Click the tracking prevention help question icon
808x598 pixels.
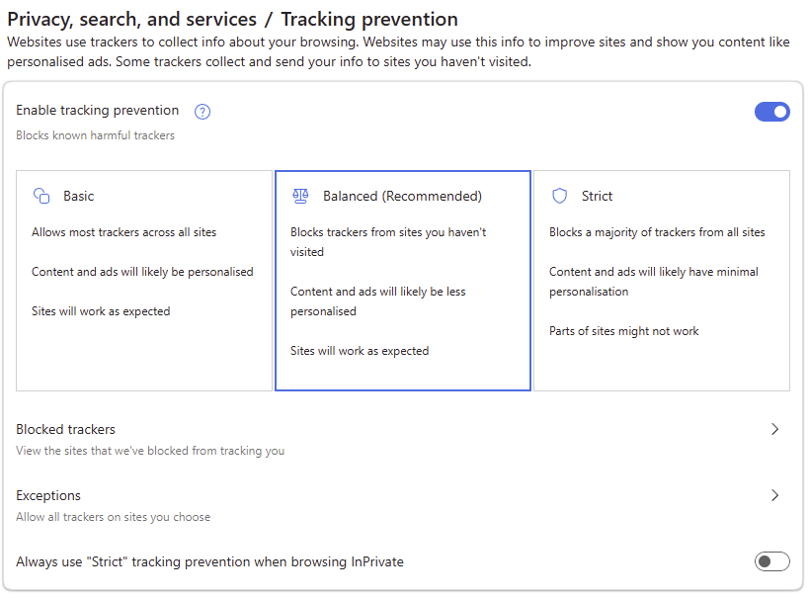[x=202, y=112]
